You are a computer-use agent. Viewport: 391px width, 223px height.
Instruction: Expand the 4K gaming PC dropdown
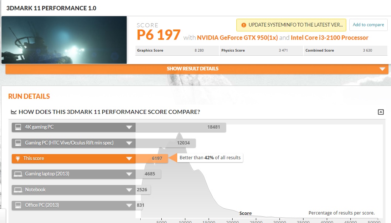130,127
